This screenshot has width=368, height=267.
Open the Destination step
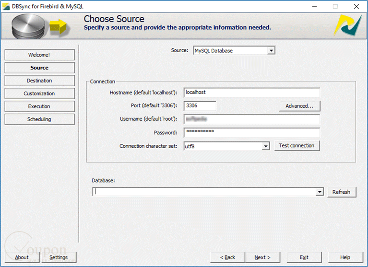(39, 81)
